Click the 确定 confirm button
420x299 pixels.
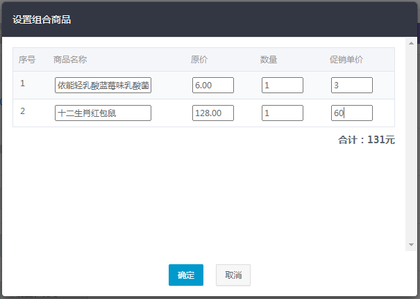click(186, 275)
